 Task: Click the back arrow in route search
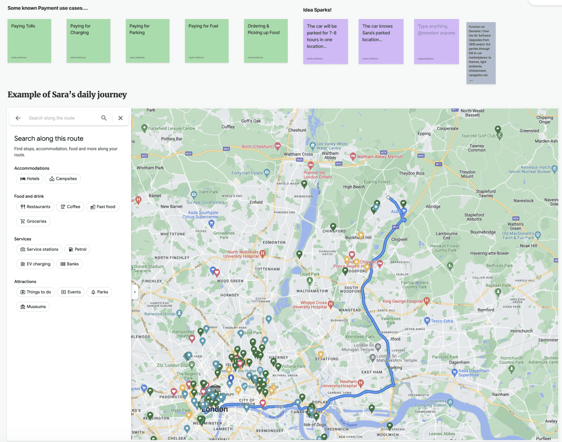[18, 118]
